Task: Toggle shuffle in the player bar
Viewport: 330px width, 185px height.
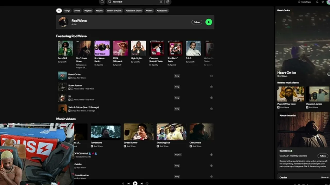Action: [x=123, y=183]
